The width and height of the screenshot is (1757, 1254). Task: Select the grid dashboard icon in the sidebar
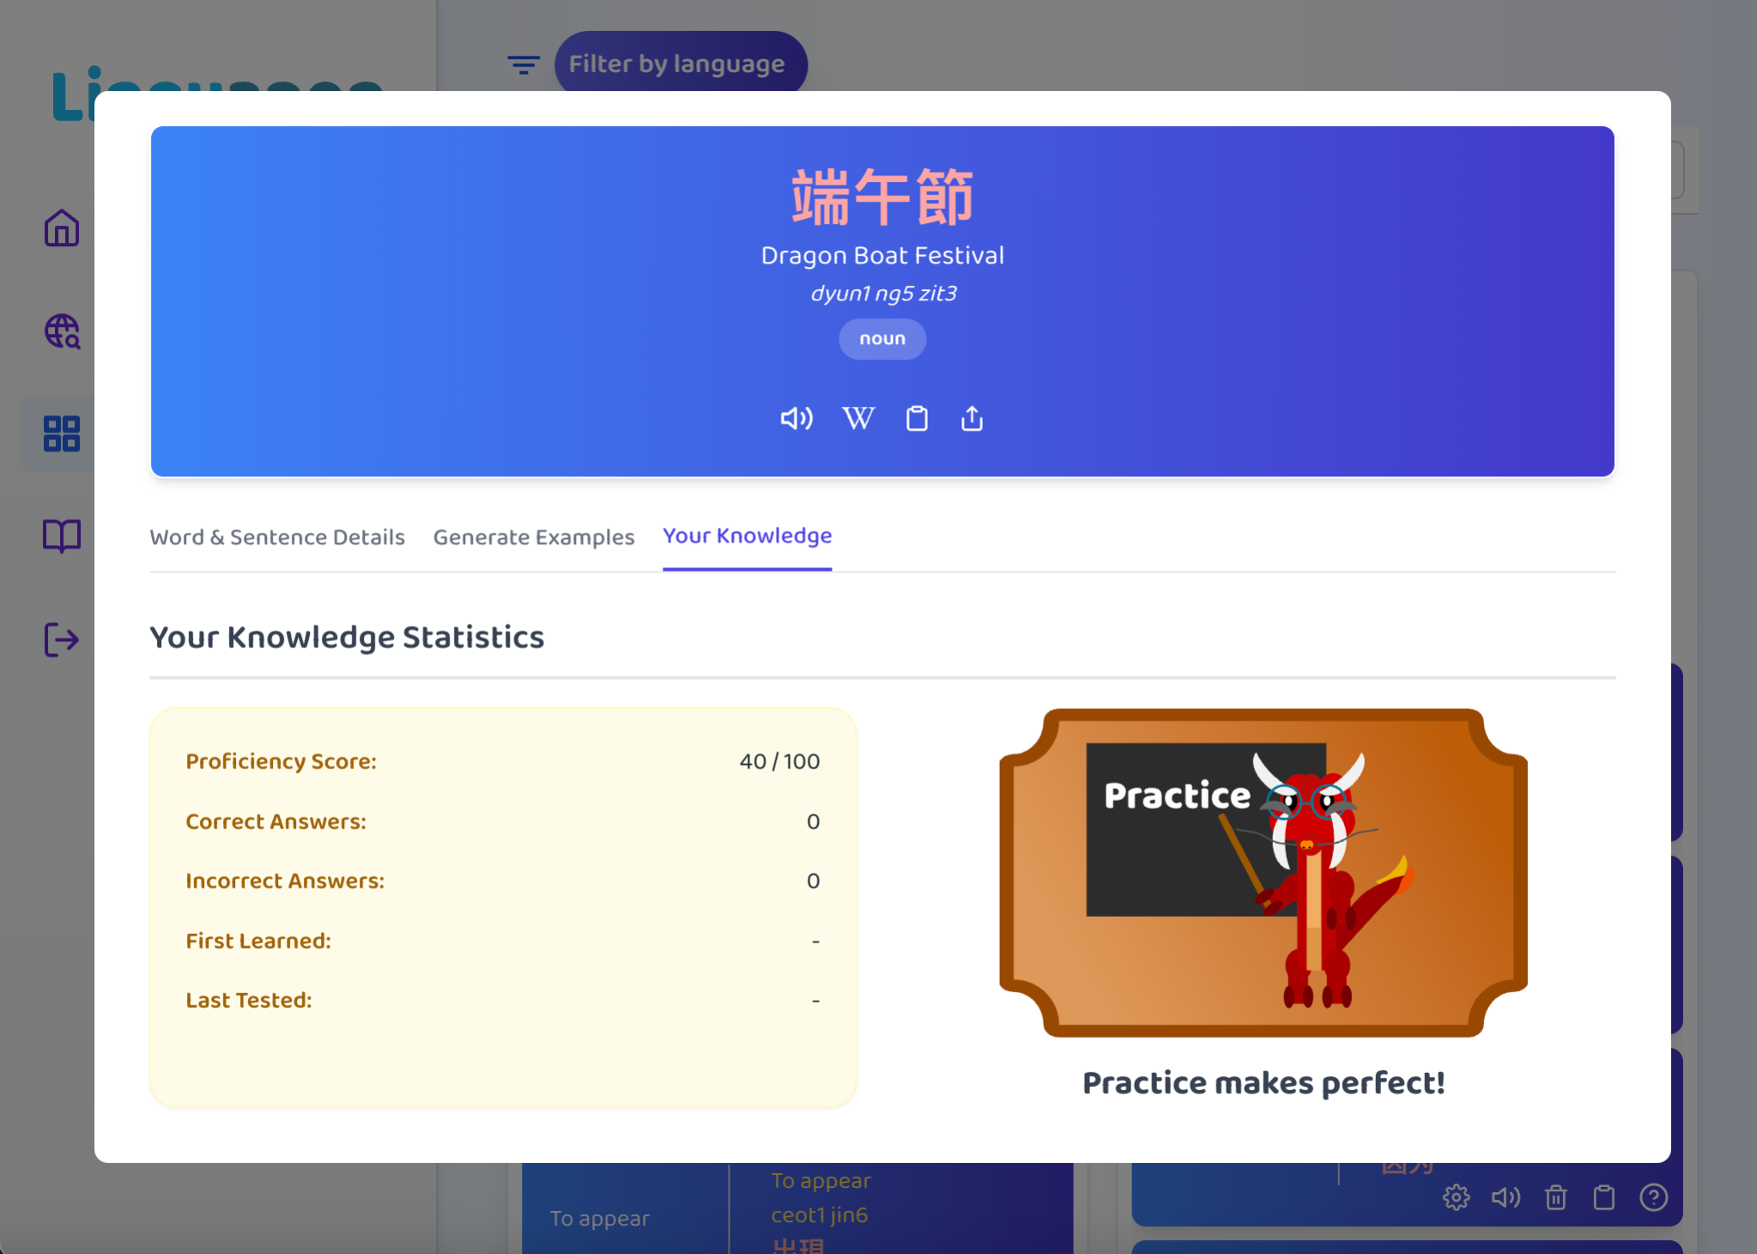coord(60,434)
